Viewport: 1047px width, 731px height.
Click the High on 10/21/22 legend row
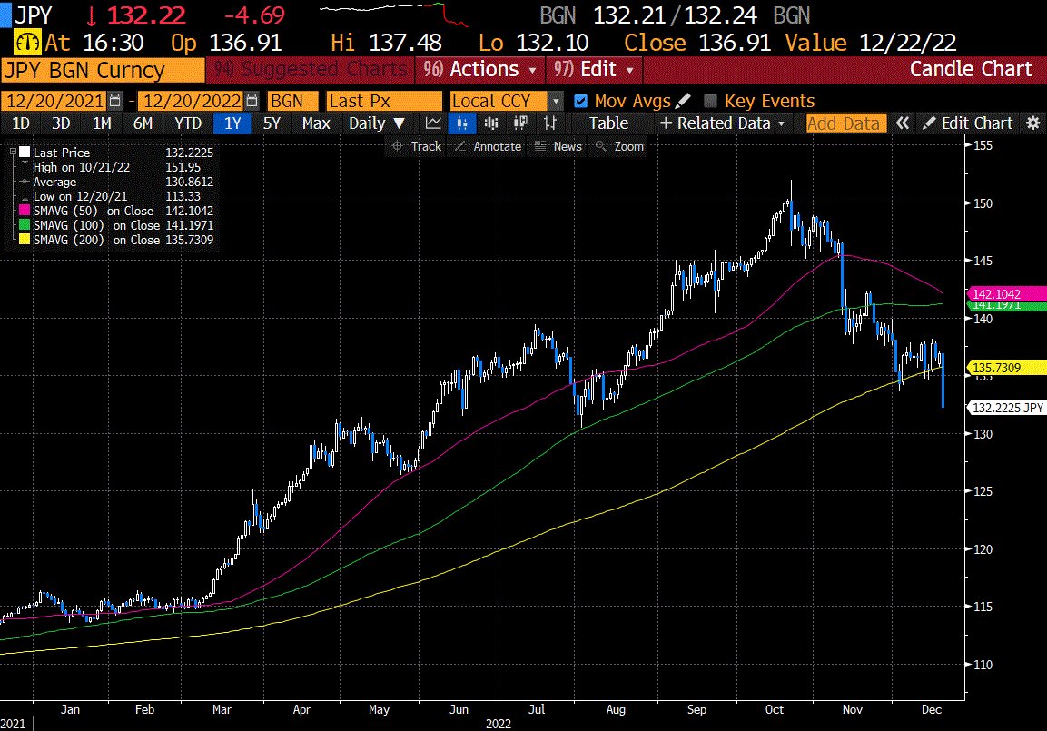(x=117, y=167)
